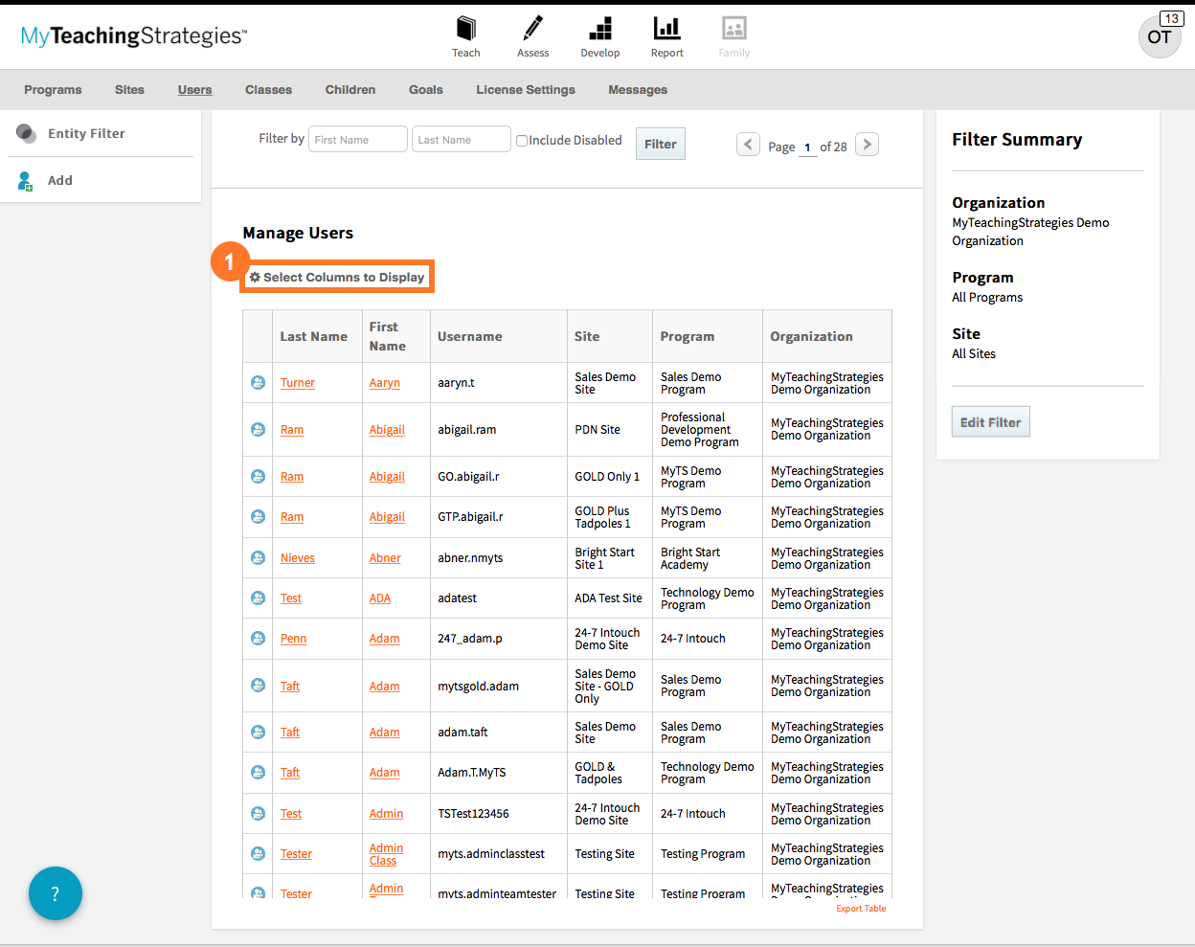Enable the Include Disabled checkbox
Viewport: 1195px width, 947px height.
[521, 140]
